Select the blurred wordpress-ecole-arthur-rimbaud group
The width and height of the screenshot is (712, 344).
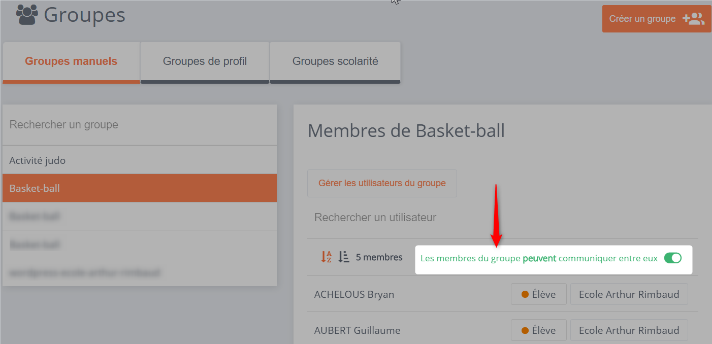(140, 272)
